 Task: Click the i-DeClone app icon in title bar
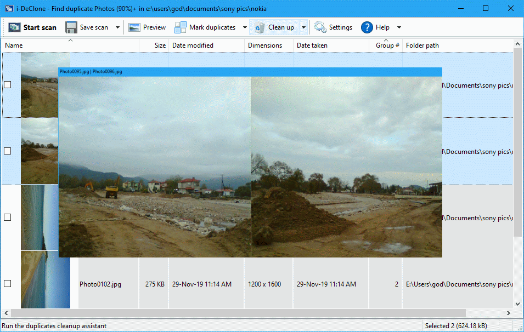[9, 8]
